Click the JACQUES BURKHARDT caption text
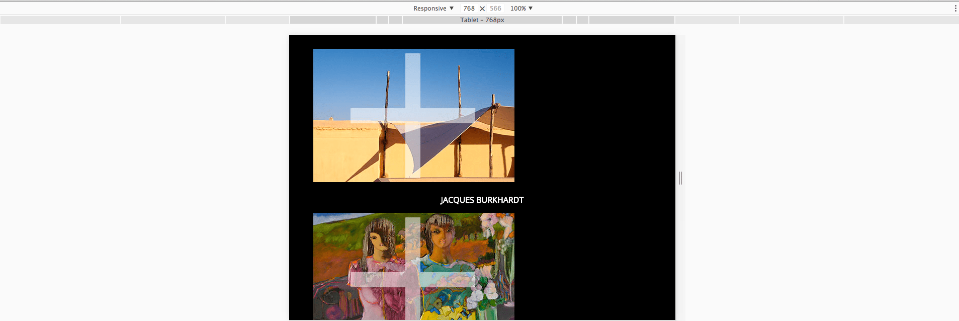The width and height of the screenshot is (959, 321). point(482,200)
